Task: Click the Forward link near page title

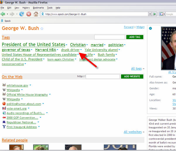Action: [129, 27]
